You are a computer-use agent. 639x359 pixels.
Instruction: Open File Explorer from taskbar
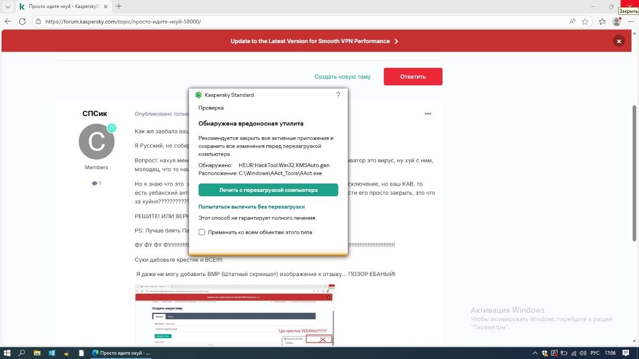[x=37, y=353]
